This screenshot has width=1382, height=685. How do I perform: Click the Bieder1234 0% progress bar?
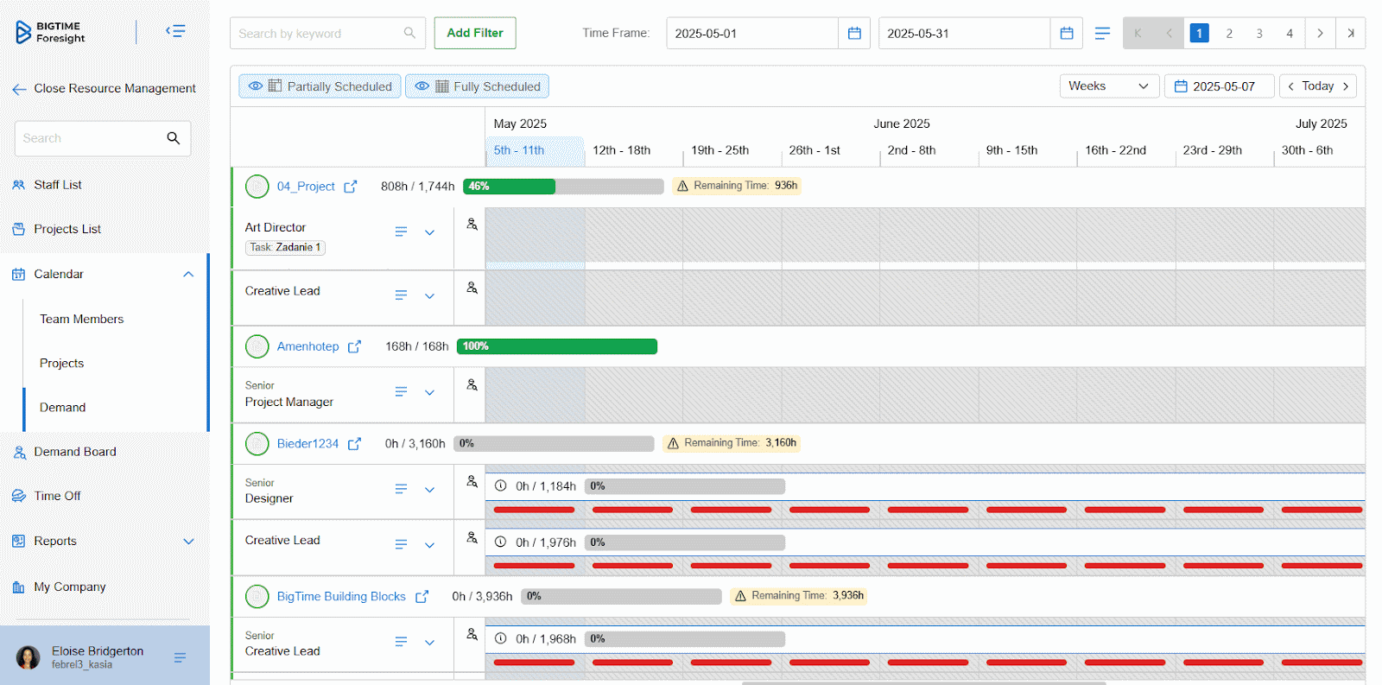[554, 444]
